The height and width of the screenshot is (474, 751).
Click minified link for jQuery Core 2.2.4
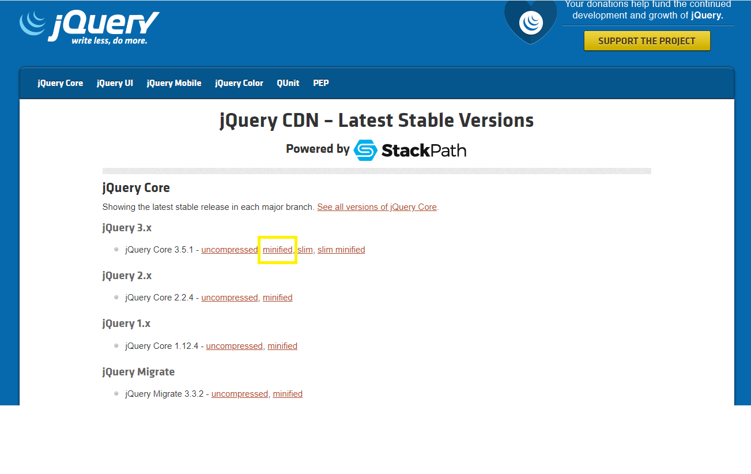point(278,298)
